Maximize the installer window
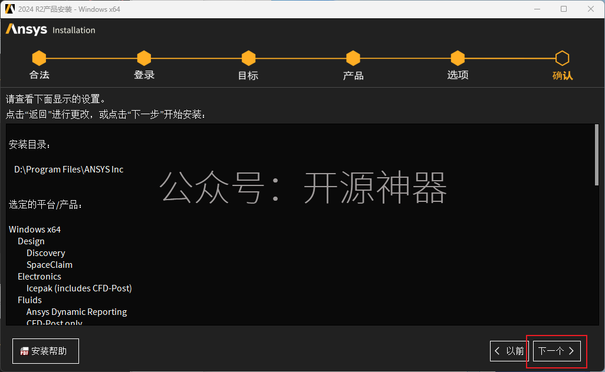605x372 pixels. (x=564, y=9)
